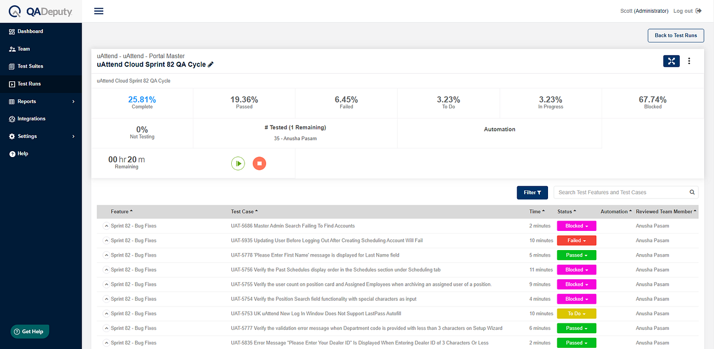Open the Failed status dropdown for UAT-5935

[x=577, y=240]
